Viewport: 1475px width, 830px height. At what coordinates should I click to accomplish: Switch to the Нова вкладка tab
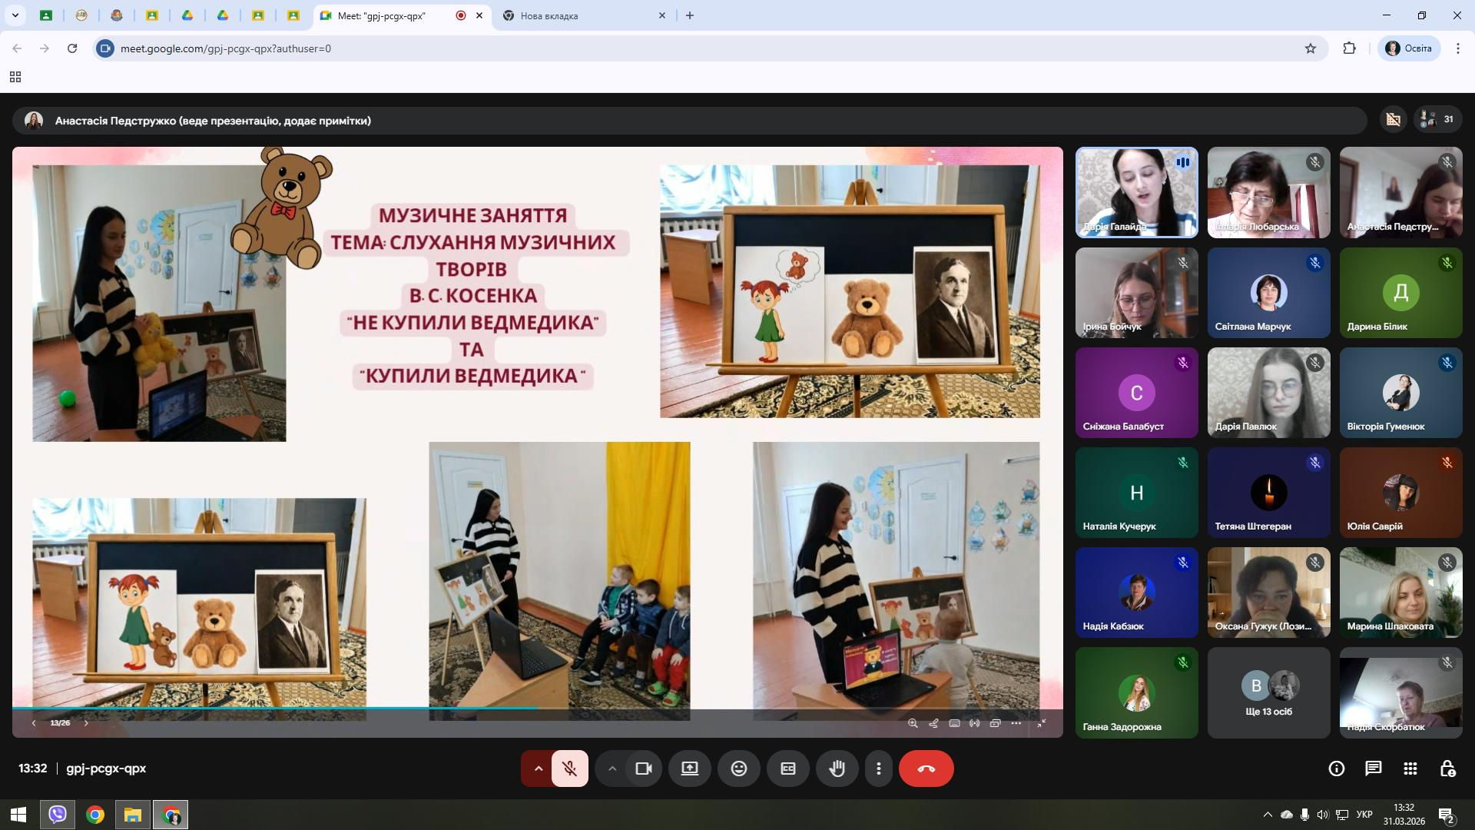coord(585,15)
